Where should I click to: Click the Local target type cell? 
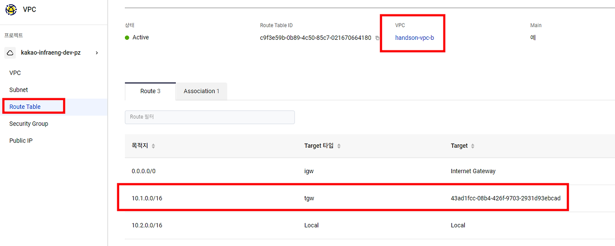point(311,225)
